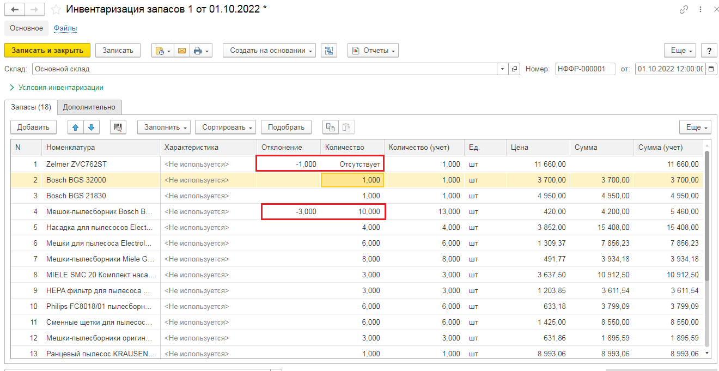Image resolution: width=719 pixels, height=371 pixels.
Task: Click the Подобрать button
Action: point(287,127)
